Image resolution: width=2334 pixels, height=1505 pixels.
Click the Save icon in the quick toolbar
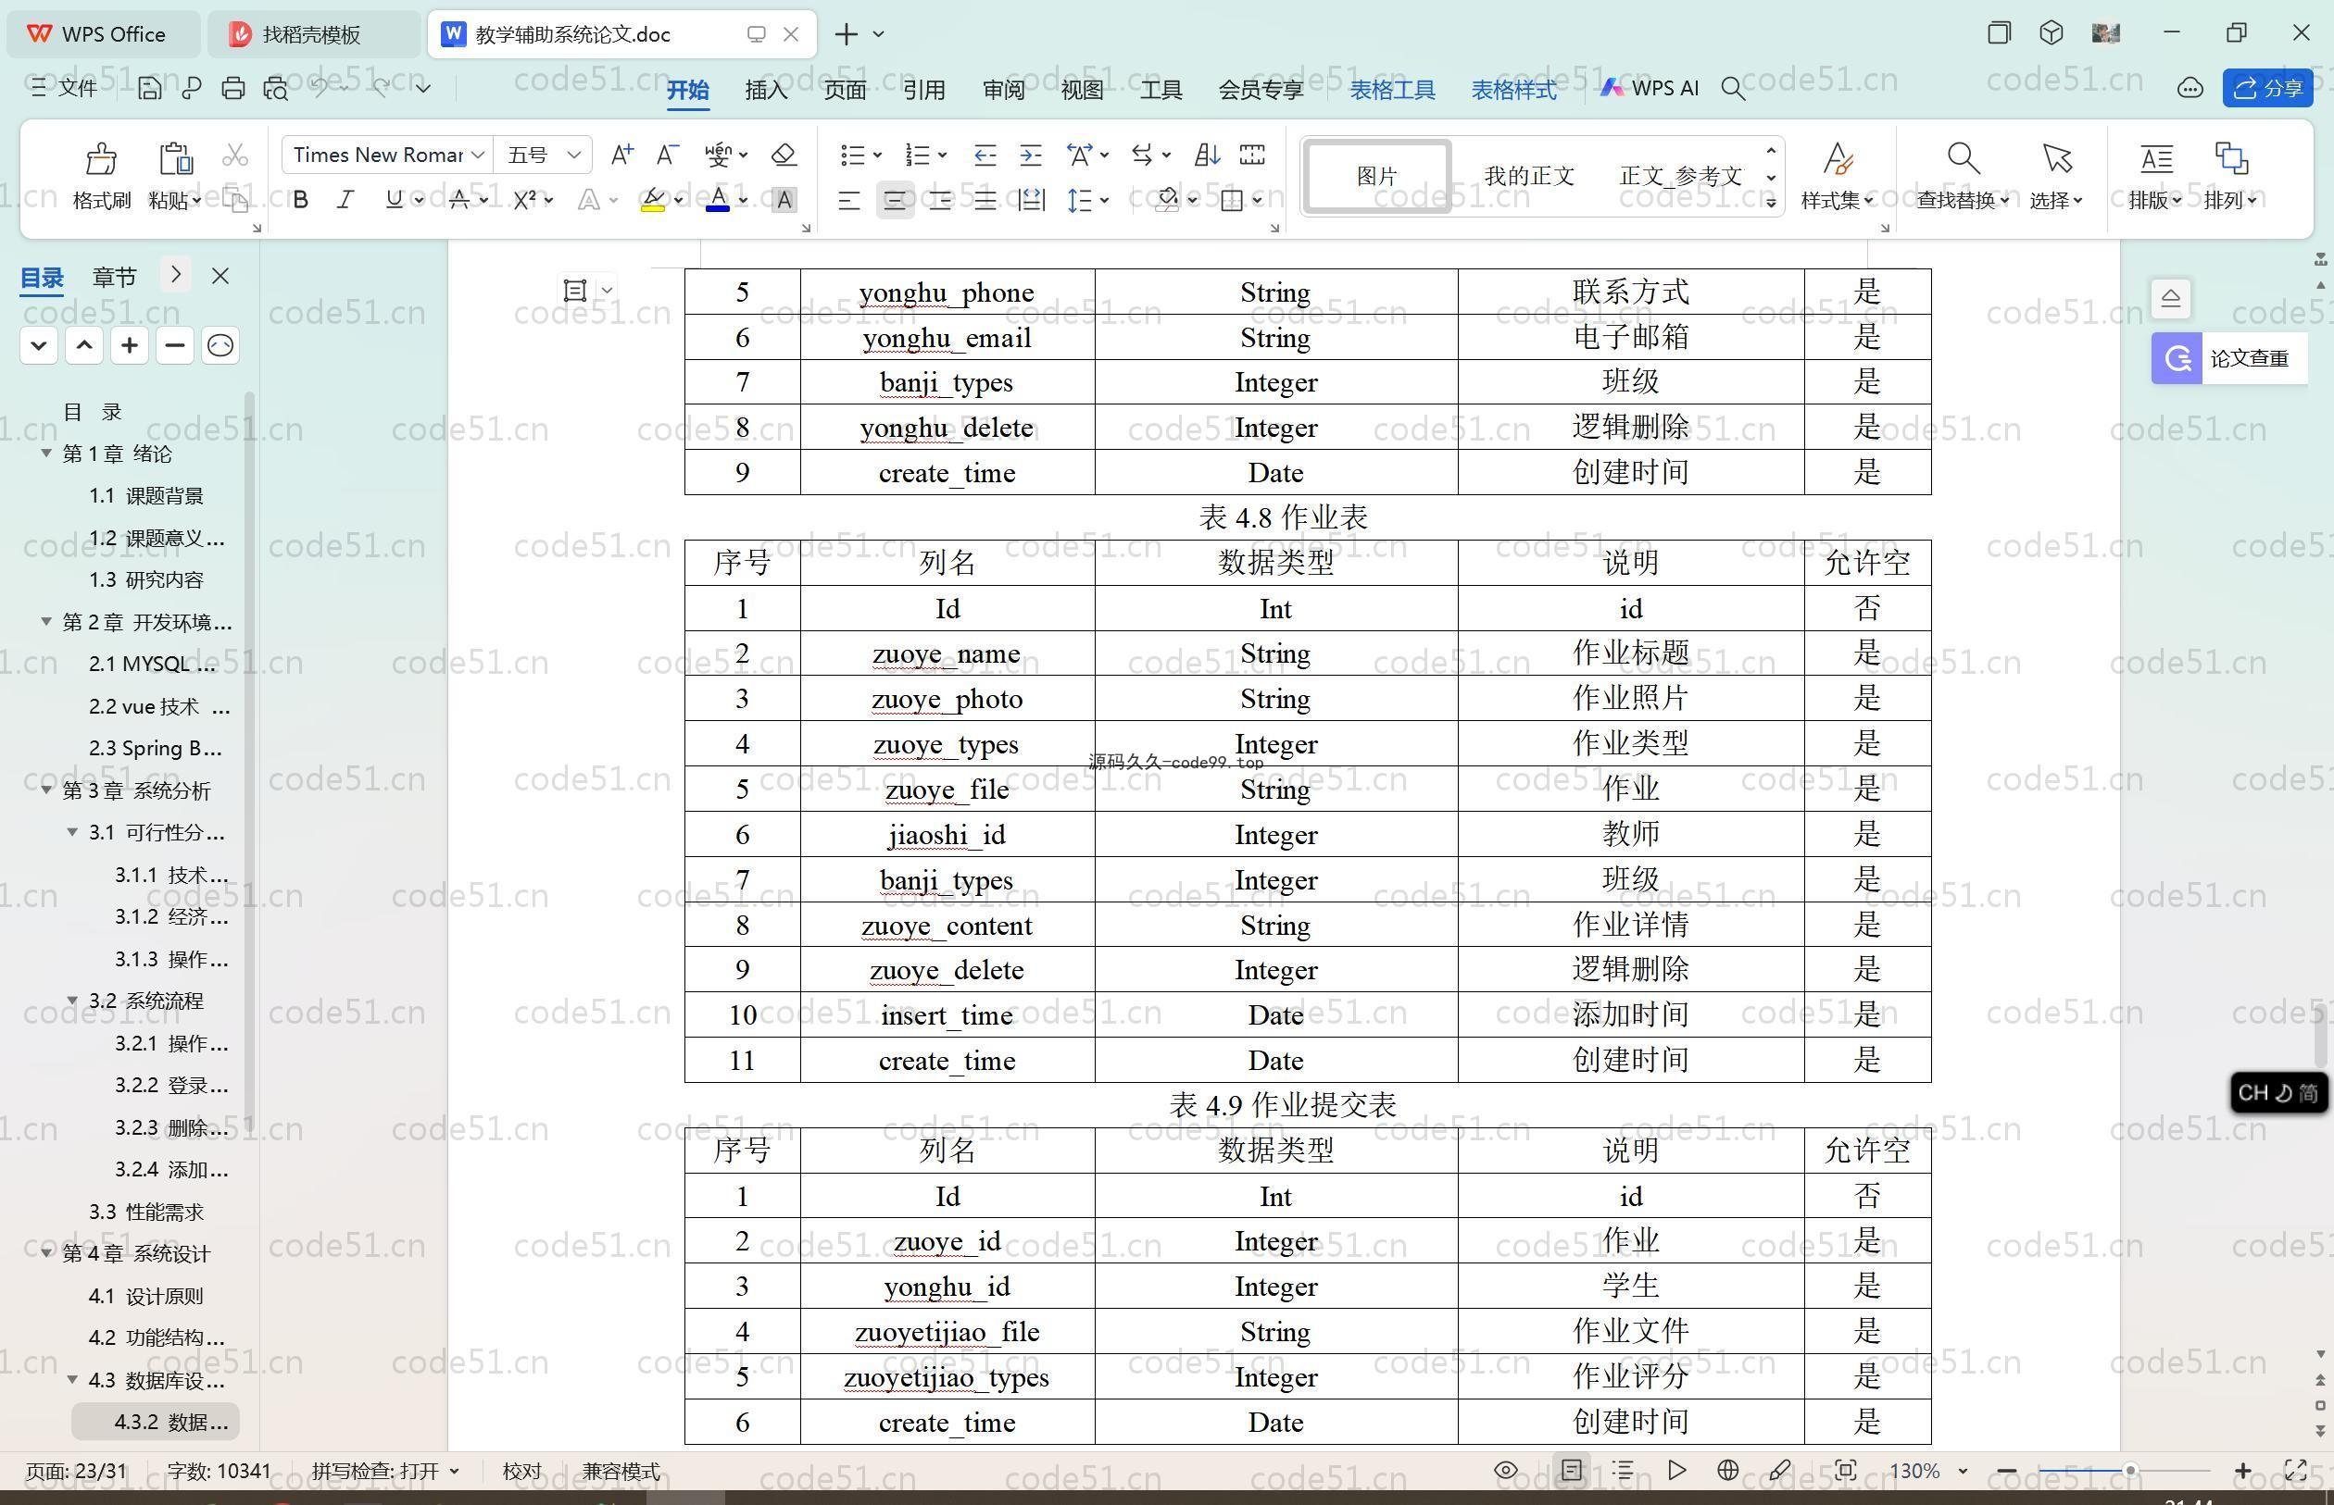[x=150, y=88]
